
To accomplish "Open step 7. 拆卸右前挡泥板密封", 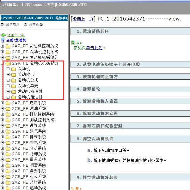I will point(130,126).
